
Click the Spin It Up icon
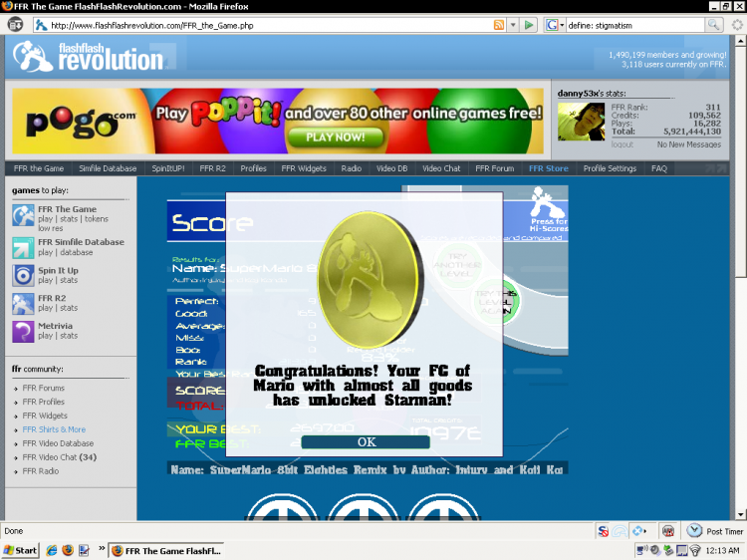tap(23, 275)
